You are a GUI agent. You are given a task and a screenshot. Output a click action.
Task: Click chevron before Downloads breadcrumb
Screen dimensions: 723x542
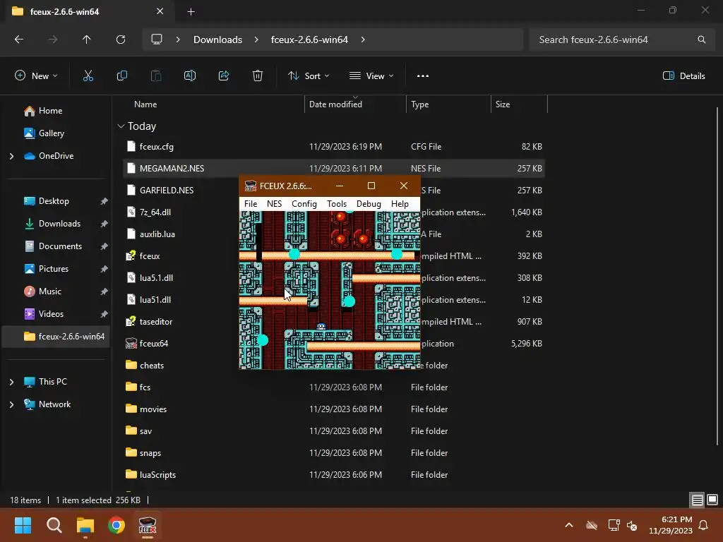tap(178, 40)
